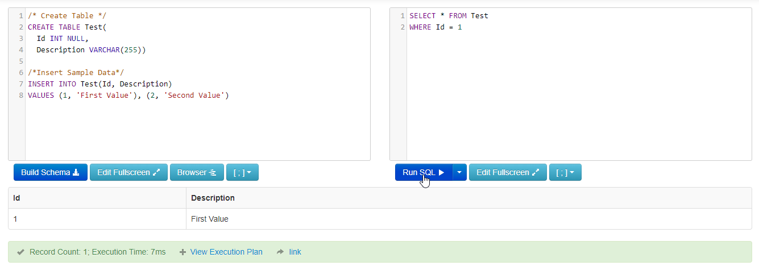Viewport: 759px width, 270px height.
Task: Click empty area of schema editor below code
Action: pyautogui.click(x=197, y=131)
